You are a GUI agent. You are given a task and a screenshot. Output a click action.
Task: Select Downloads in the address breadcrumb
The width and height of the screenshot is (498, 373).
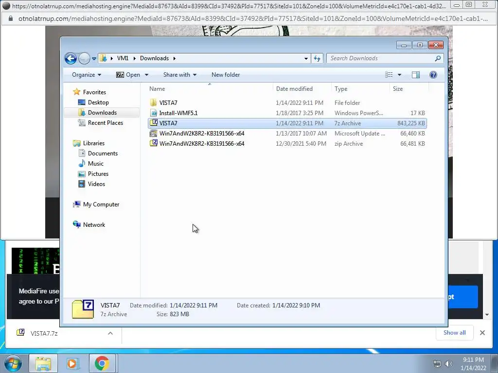tap(154, 58)
